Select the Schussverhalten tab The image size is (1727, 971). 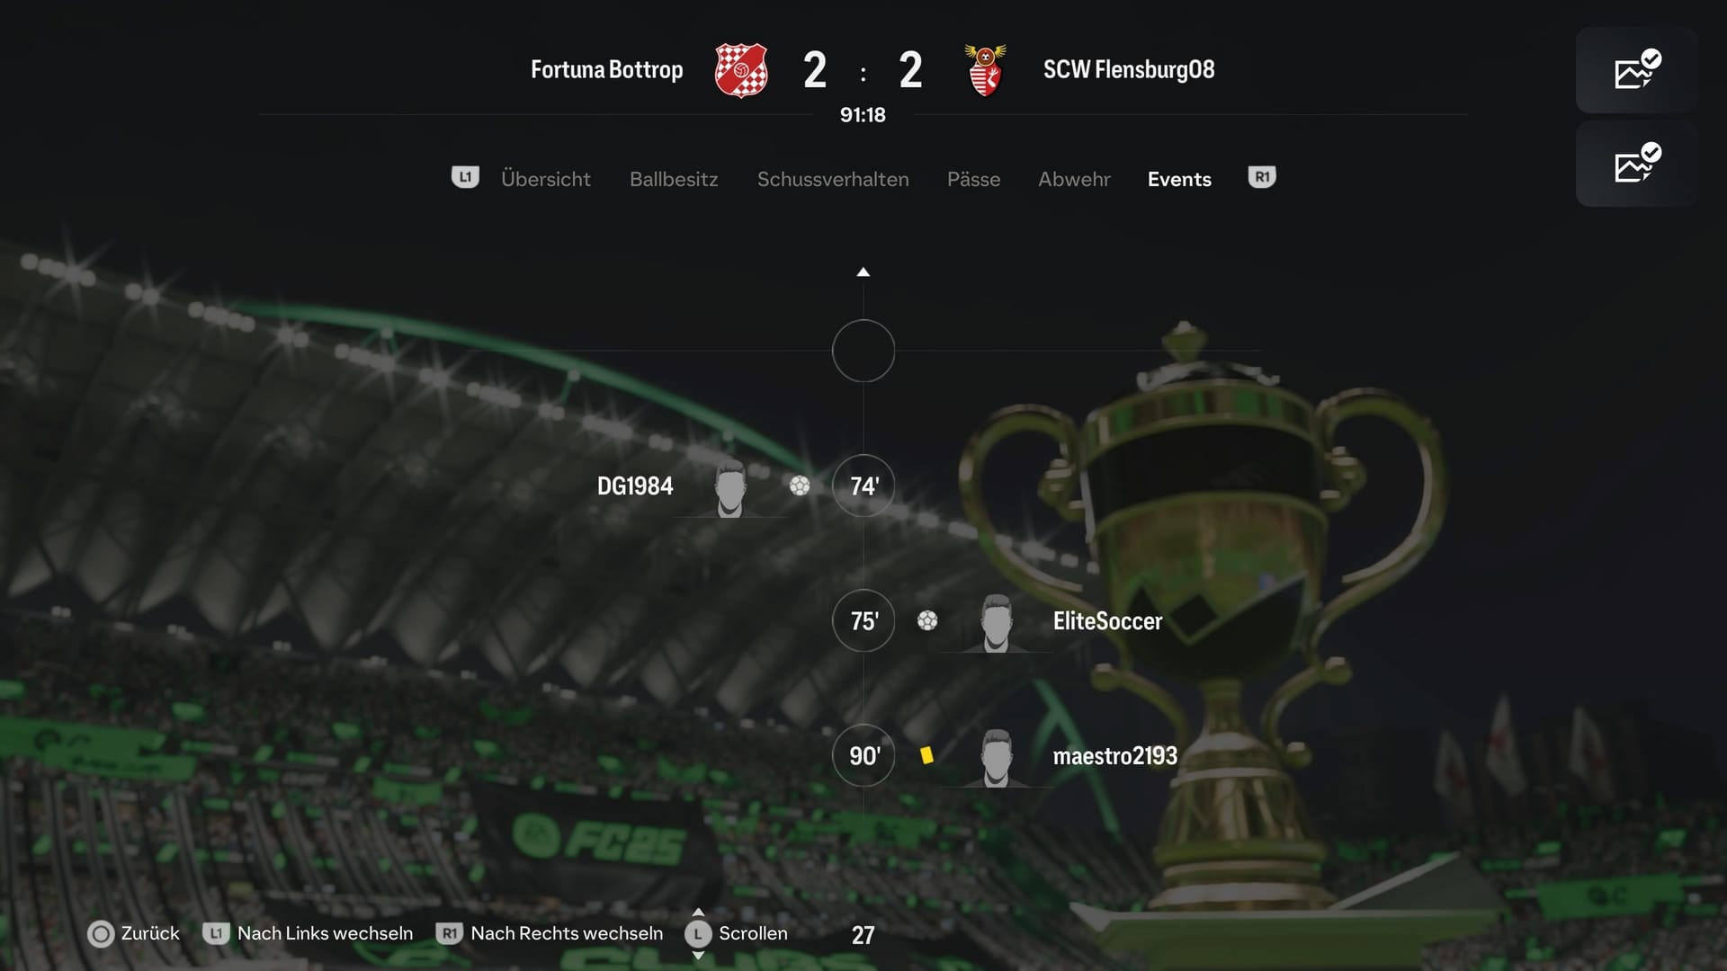pyautogui.click(x=833, y=179)
